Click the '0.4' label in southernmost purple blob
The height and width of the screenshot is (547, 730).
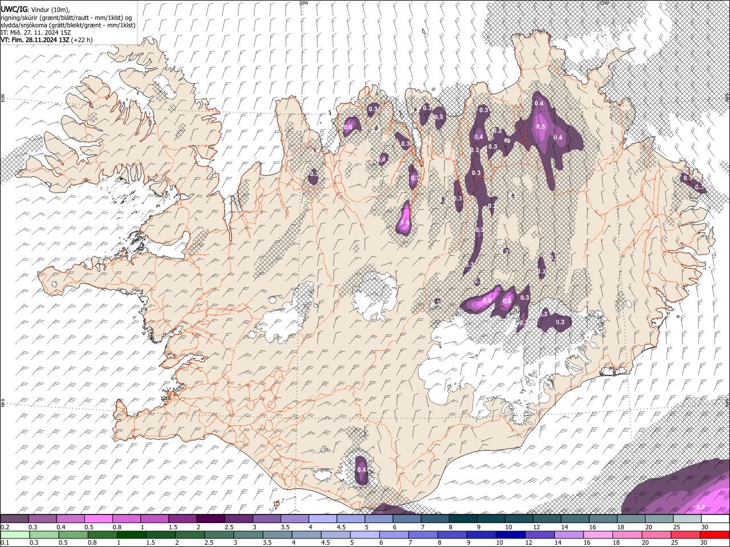pyautogui.click(x=361, y=470)
